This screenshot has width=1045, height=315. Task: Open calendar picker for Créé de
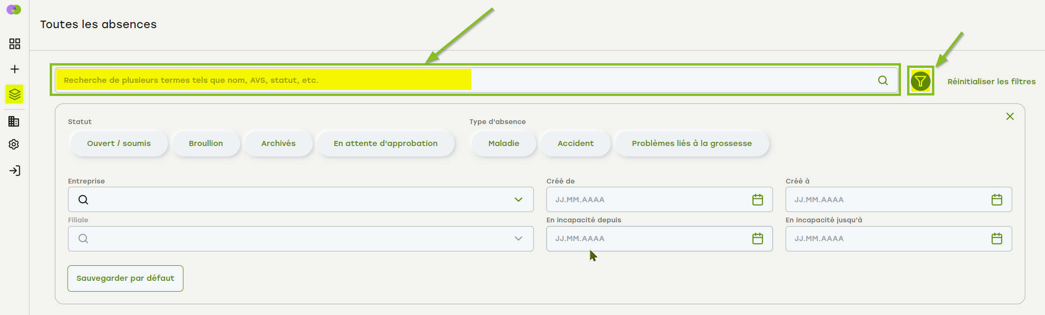tap(757, 200)
